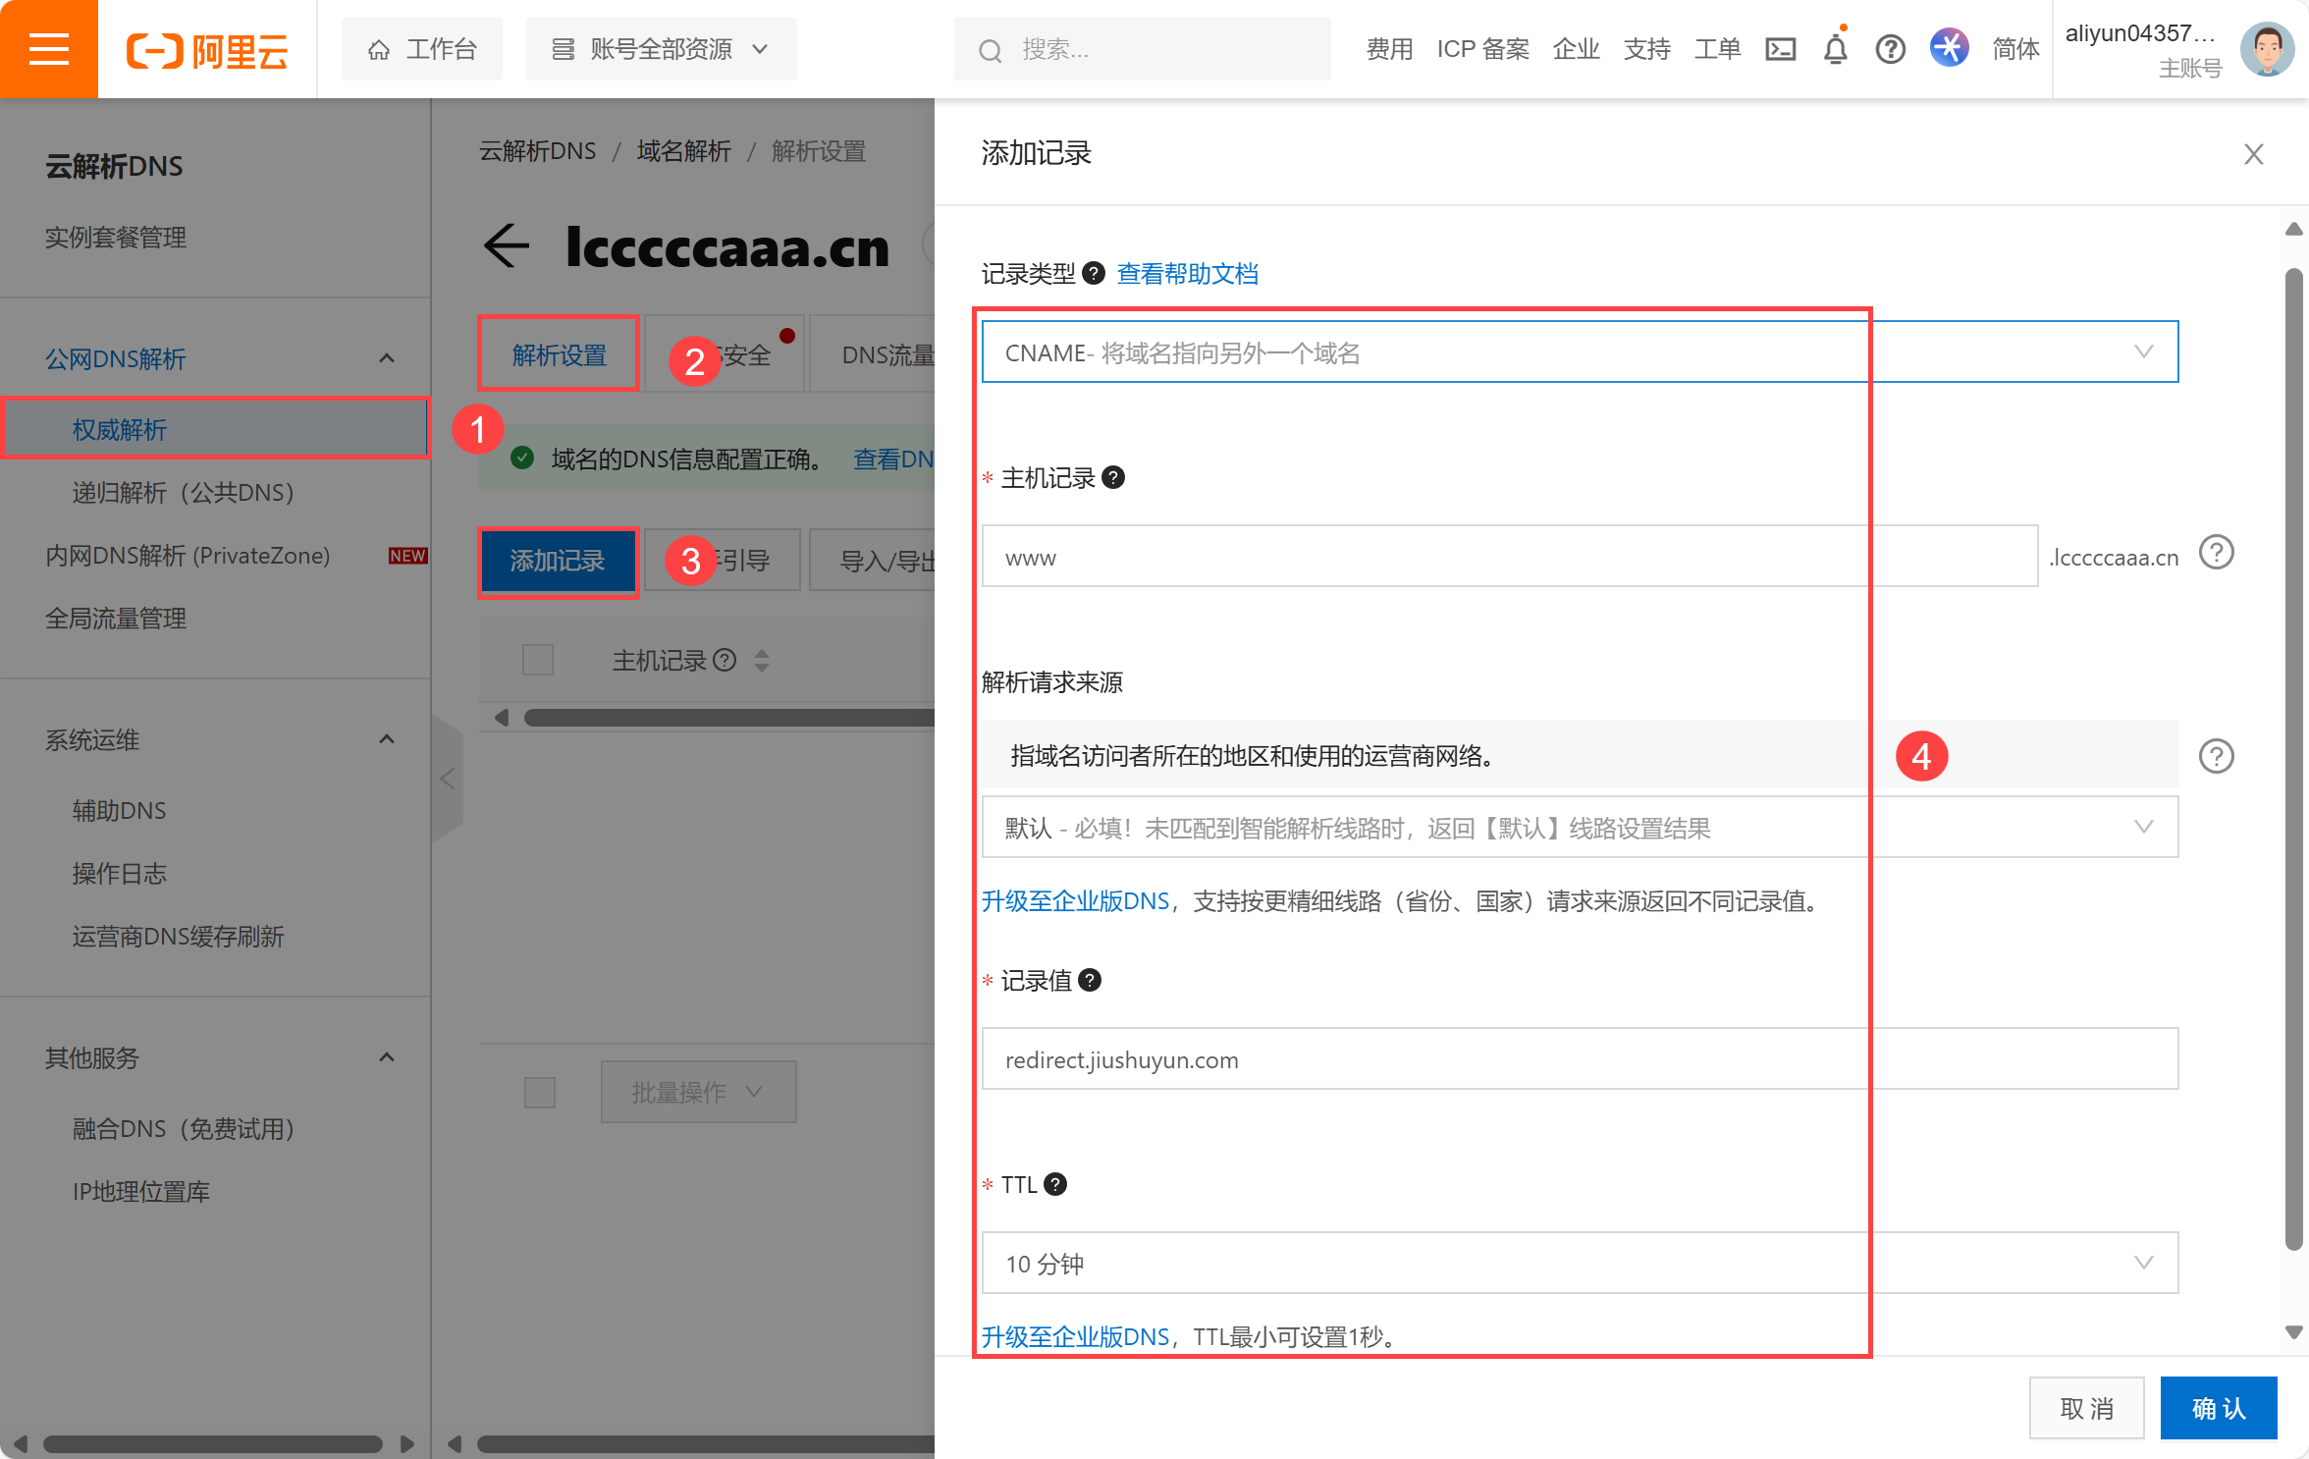This screenshot has width=2309, height=1459.
Task: Close the Add Record panel
Action: [2254, 154]
